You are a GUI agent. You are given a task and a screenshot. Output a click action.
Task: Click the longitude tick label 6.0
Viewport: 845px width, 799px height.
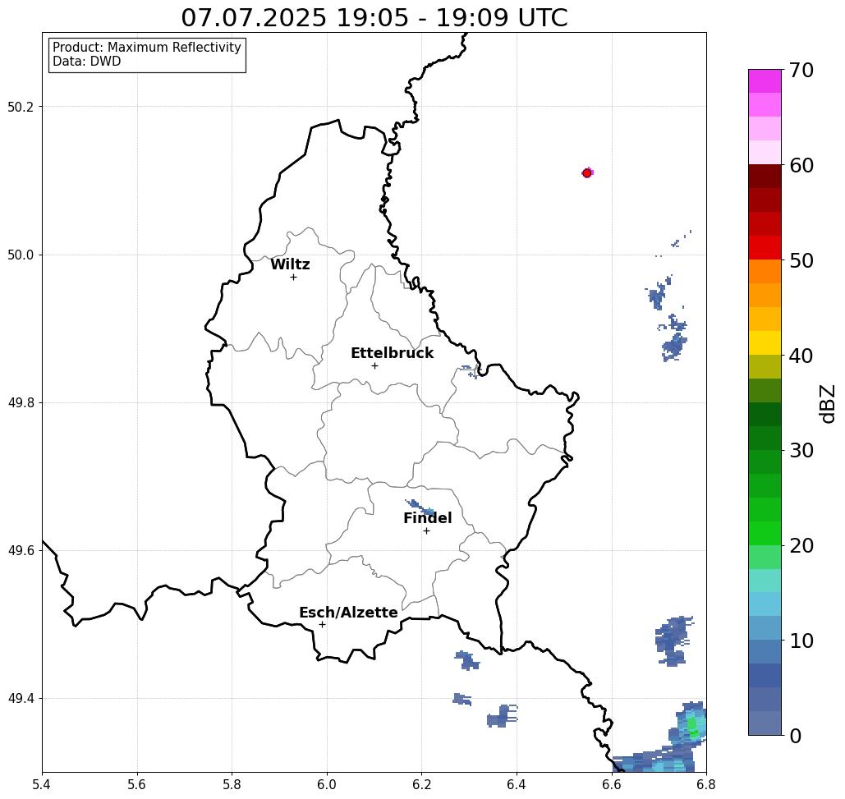pos(327,785)
